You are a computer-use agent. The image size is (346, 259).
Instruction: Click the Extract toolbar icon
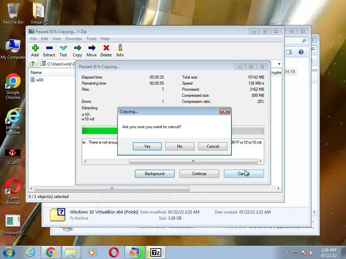click(x=49, y=51)
